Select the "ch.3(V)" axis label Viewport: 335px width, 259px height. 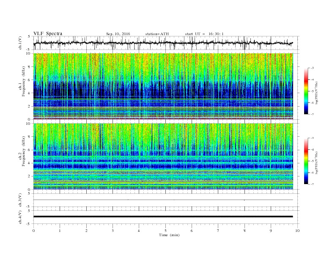[20, 200]
